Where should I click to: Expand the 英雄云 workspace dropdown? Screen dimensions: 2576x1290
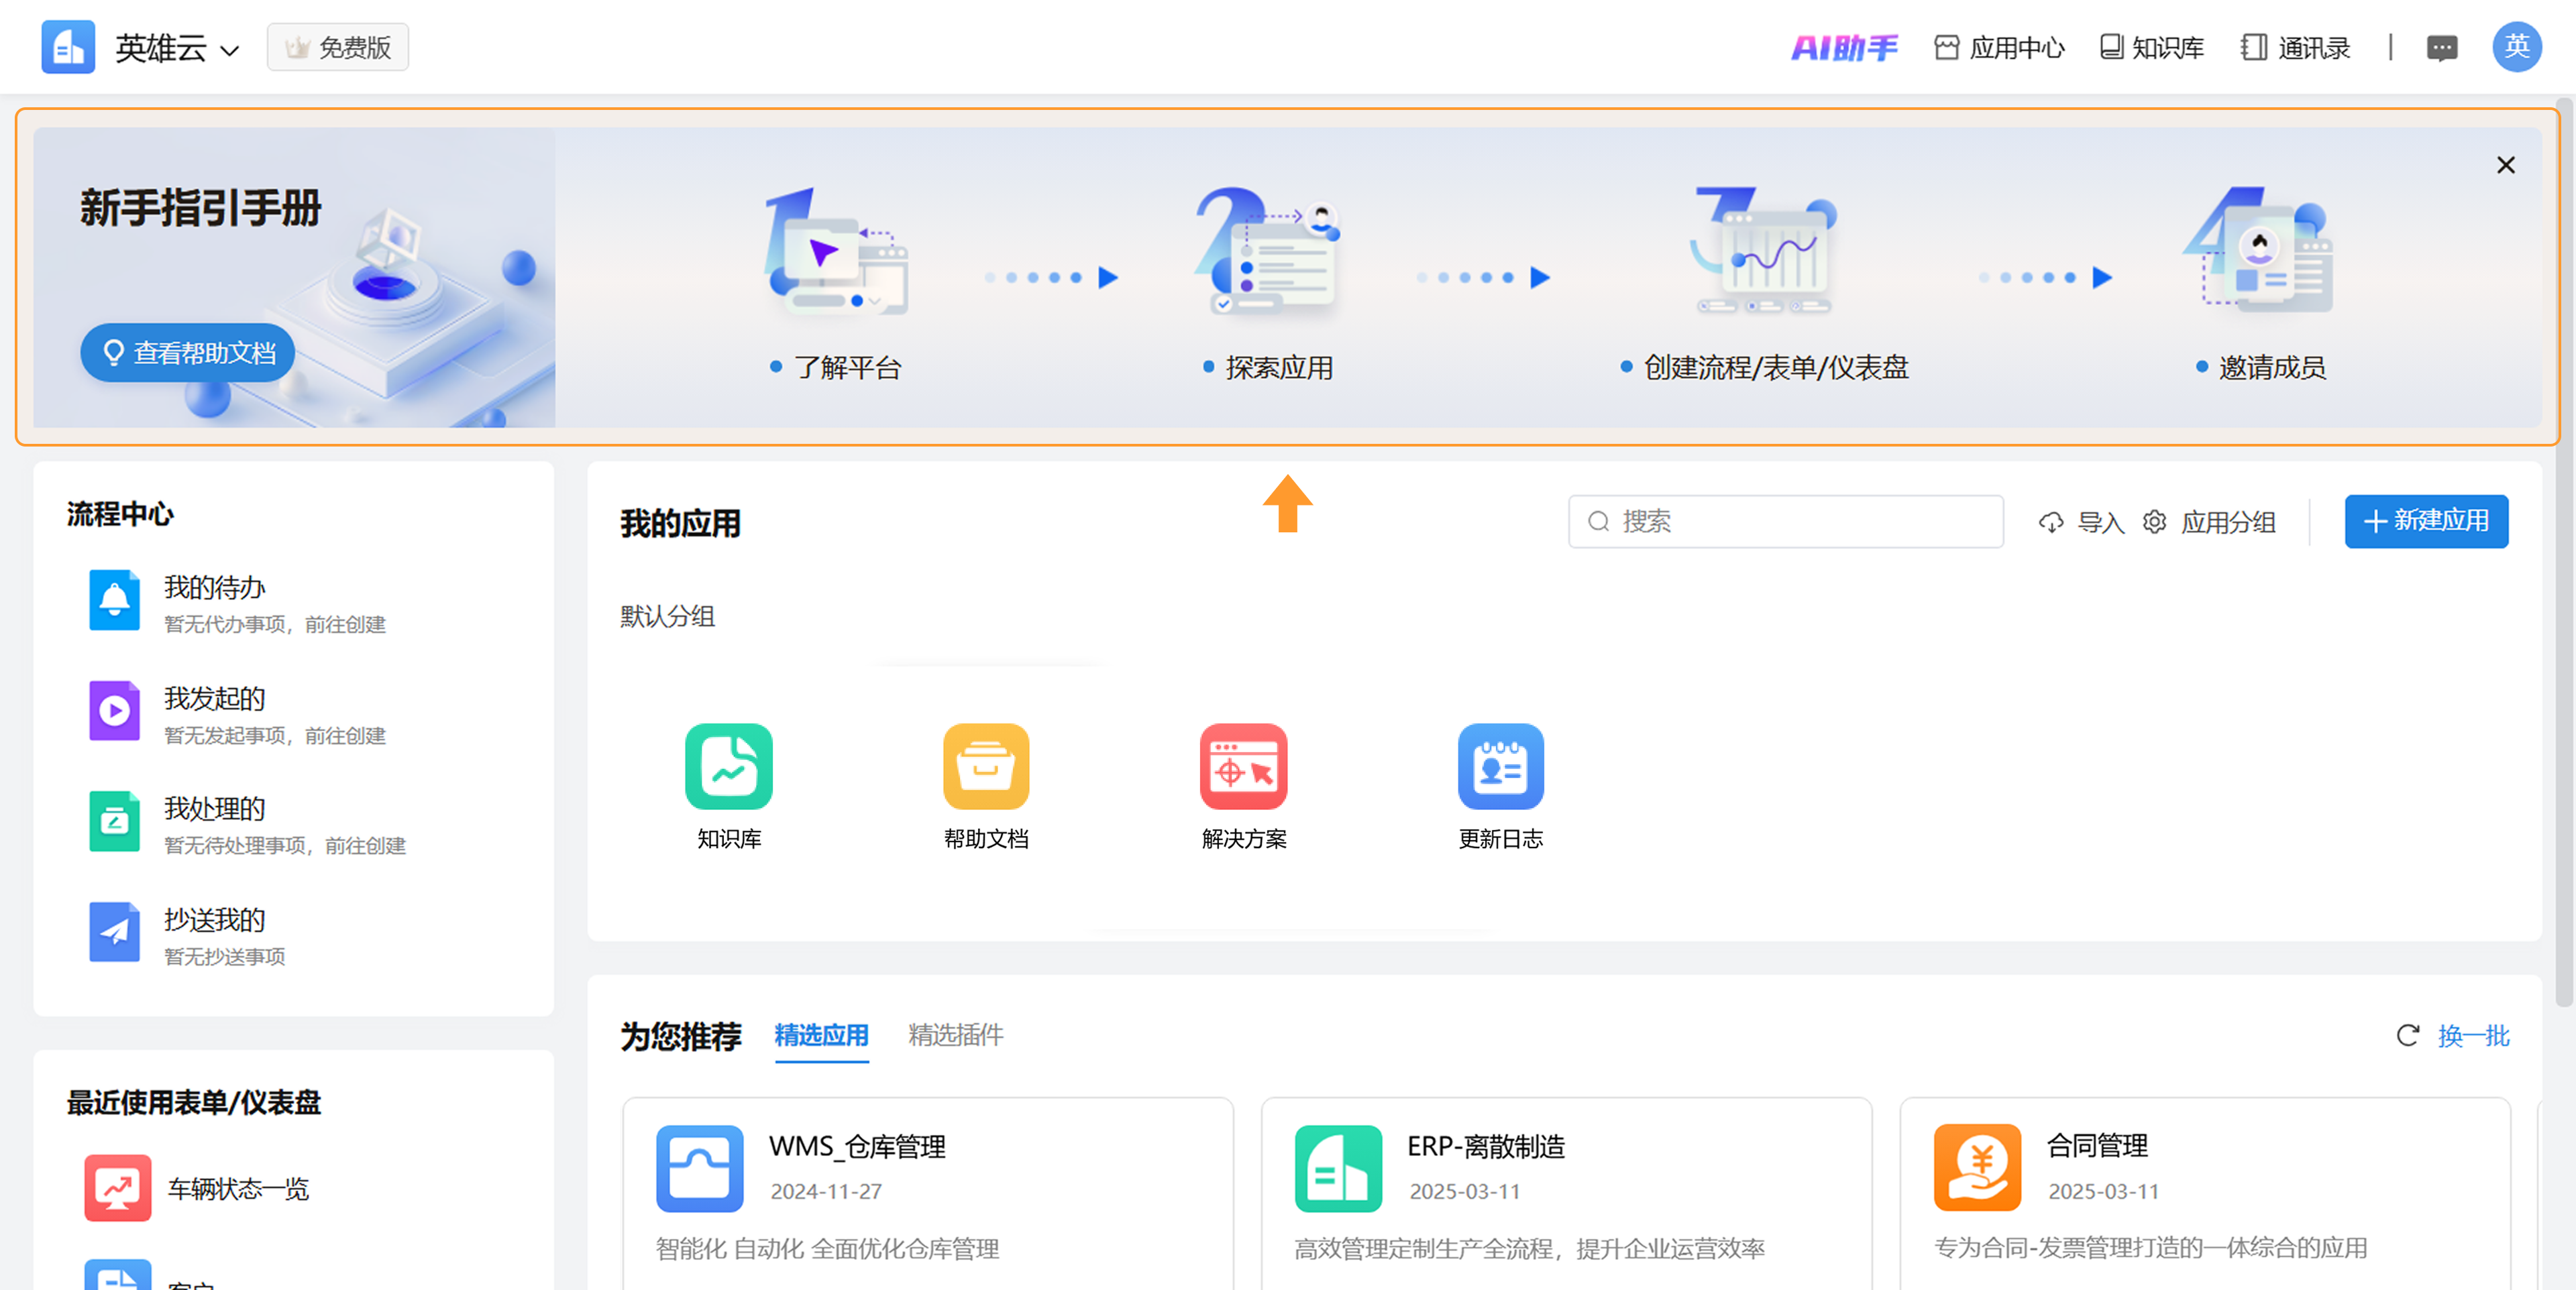click(x=177, y=48)
